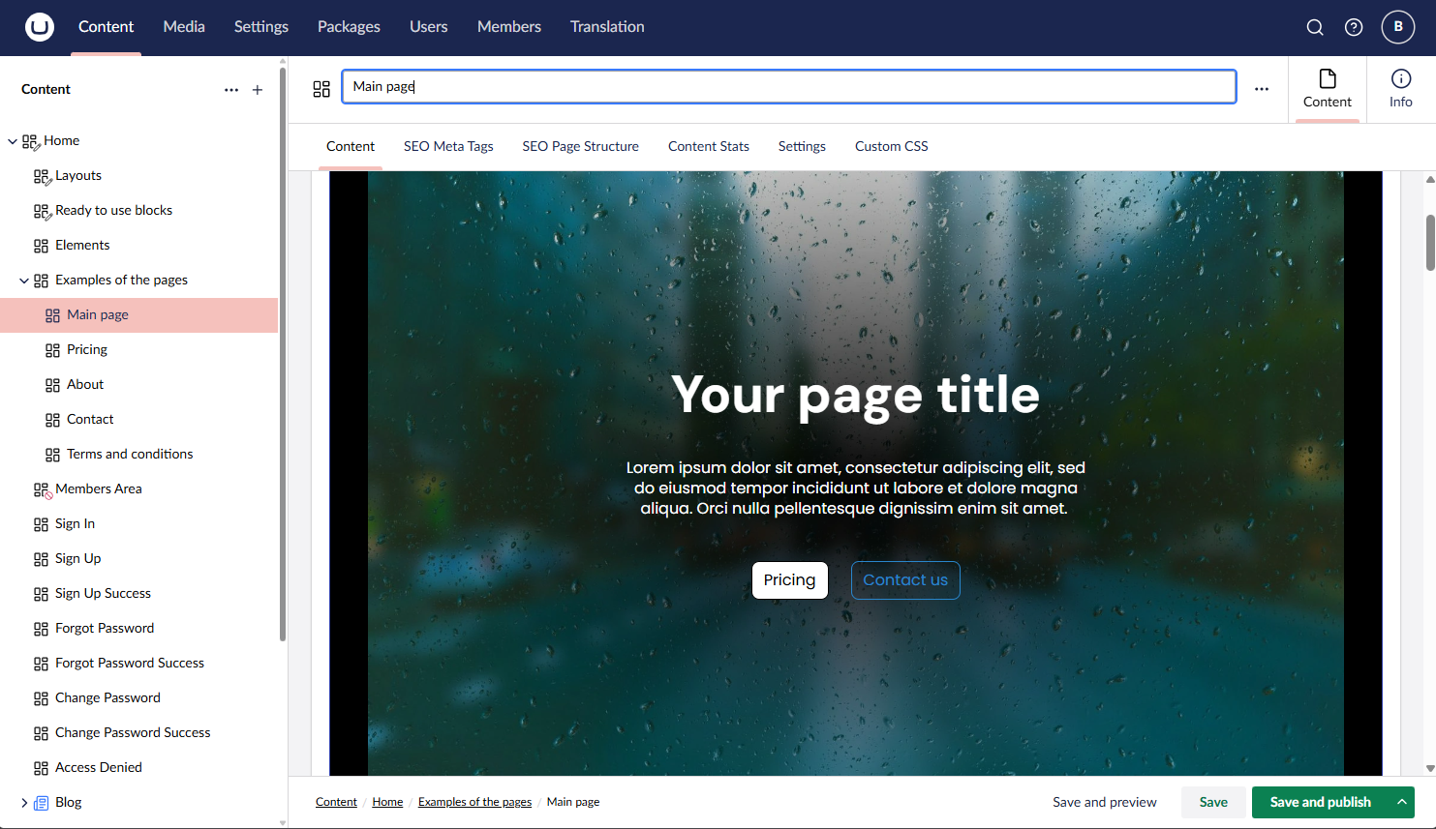Open user profile avatar B

1398,27
